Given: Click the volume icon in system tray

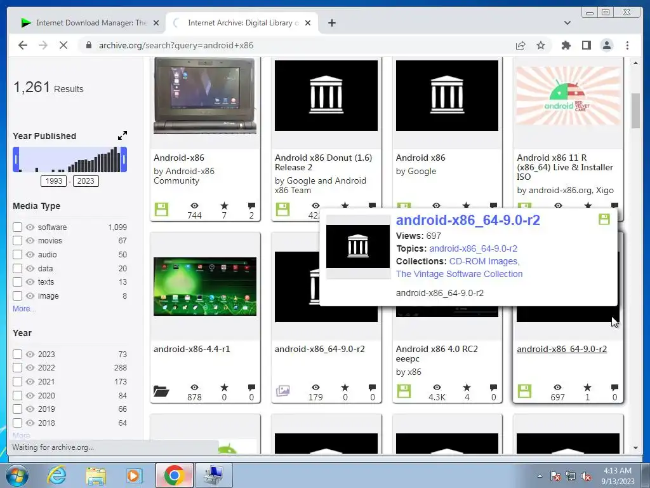Looking at the screenshot, I should [x=586, y=477].
